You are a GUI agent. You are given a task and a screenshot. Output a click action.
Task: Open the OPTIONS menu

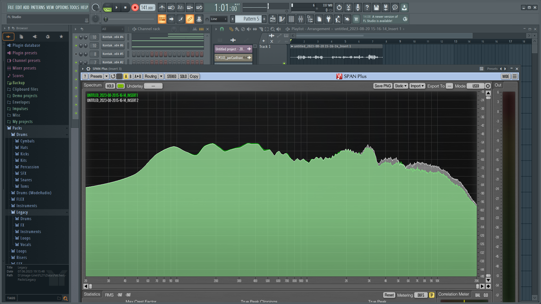[x=62, y=8]
